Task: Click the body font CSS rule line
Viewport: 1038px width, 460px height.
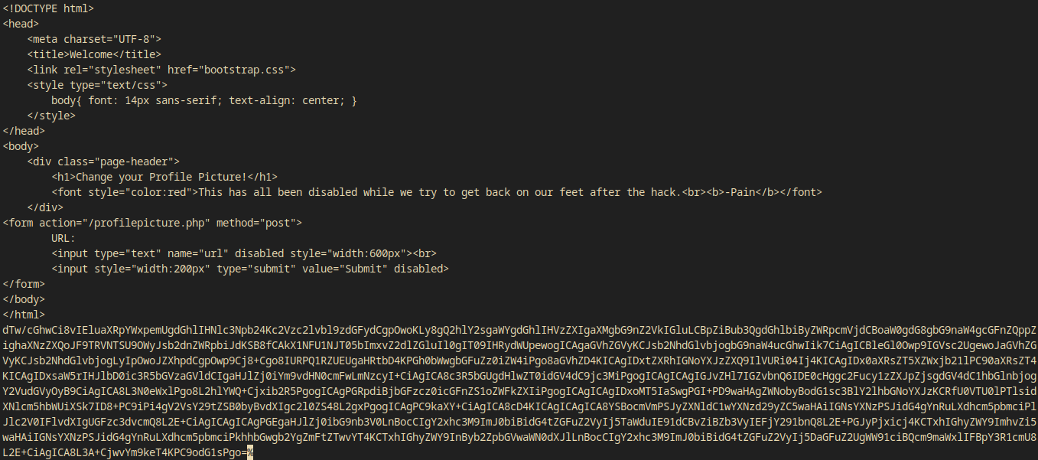Action: tap(203, 100)
